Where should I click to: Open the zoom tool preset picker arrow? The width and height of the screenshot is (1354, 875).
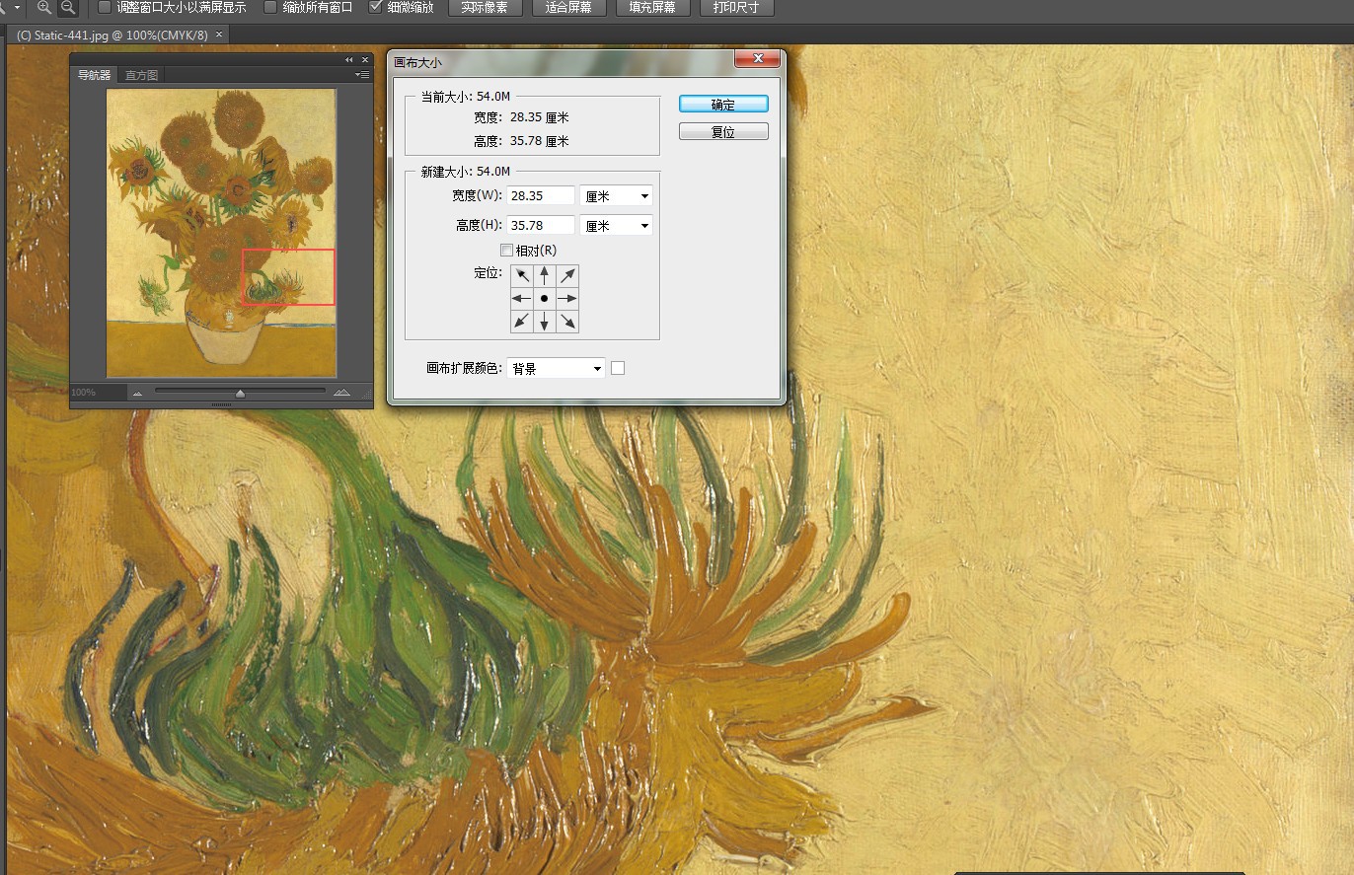[17, 8]
